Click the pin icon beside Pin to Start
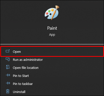Image resolution: width=104 pixels, height=96 pixels. pyautogui.click(x=8, y=75)
